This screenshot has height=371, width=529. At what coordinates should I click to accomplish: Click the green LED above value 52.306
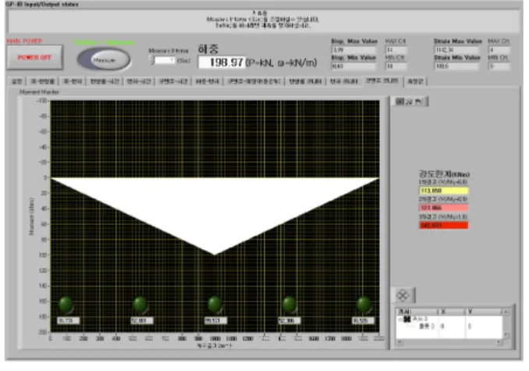[x=289, y=304]
